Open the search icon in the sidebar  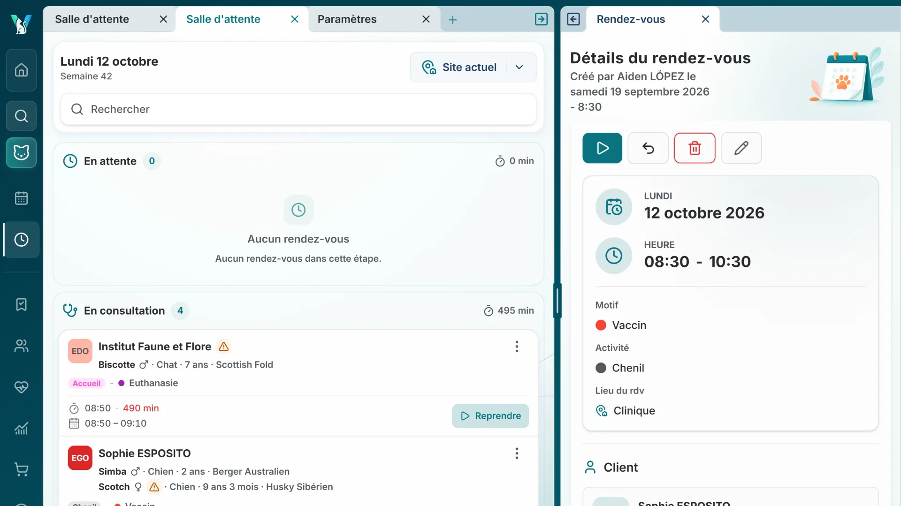pyautogui.click(x=21, y=116)
